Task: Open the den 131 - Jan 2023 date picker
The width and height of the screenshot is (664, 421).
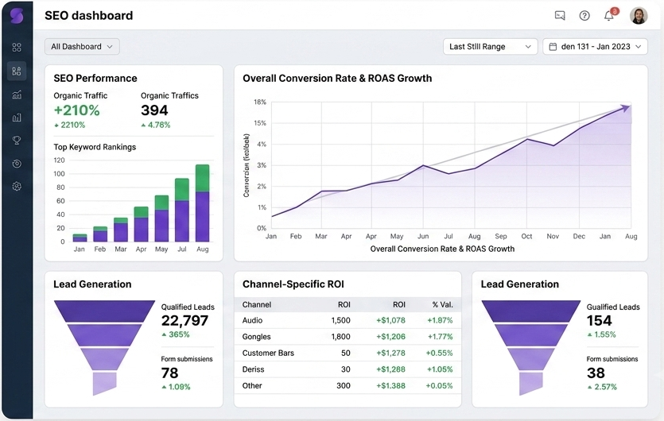Action: coord(595,47)
